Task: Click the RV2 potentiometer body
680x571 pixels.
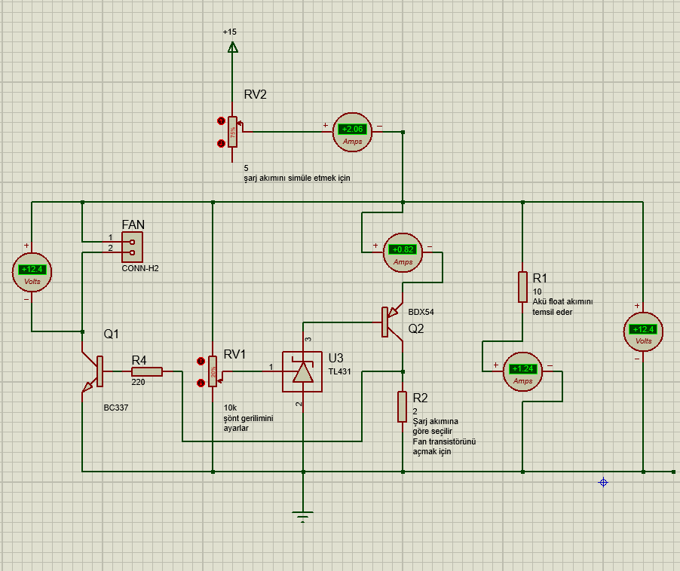Action: click(x=233, y=133)
